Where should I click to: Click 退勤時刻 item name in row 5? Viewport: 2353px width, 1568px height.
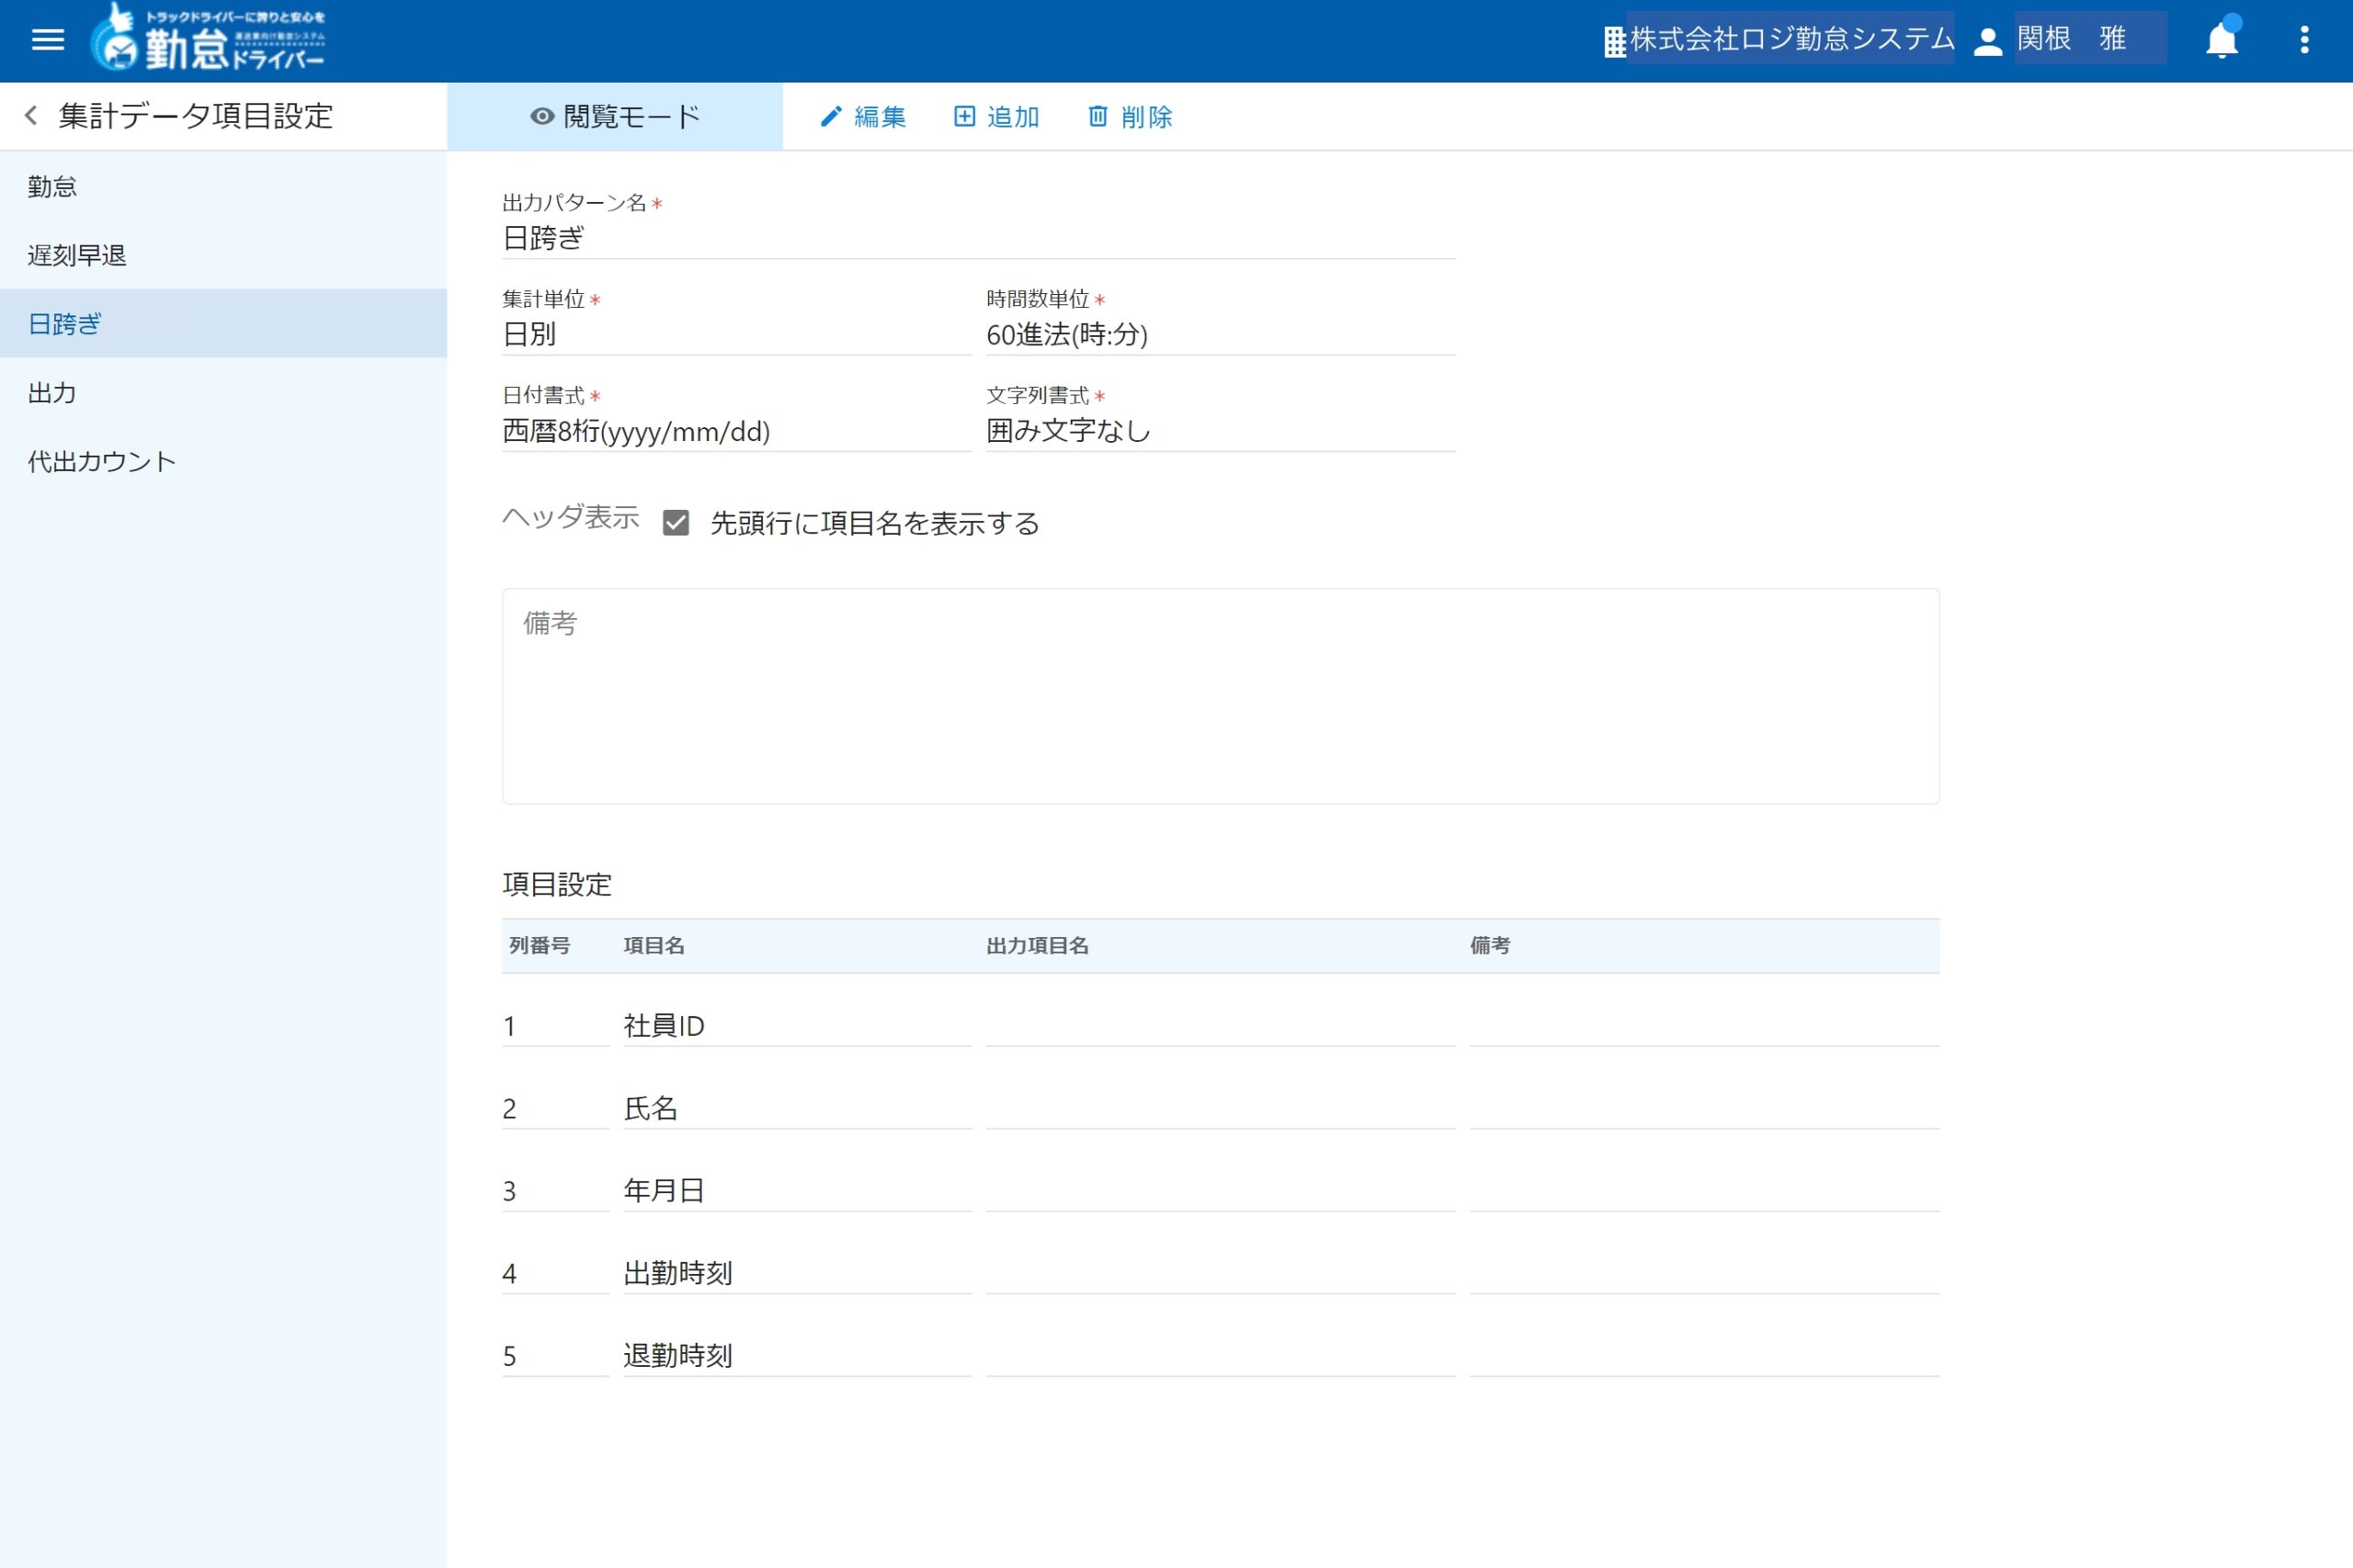797,1356
